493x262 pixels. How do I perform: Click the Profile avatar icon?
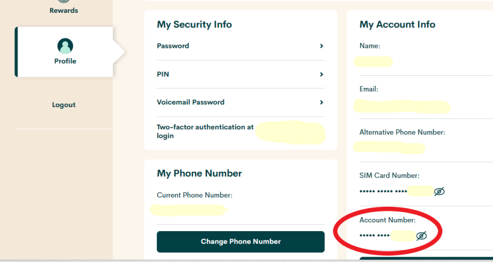65,46
